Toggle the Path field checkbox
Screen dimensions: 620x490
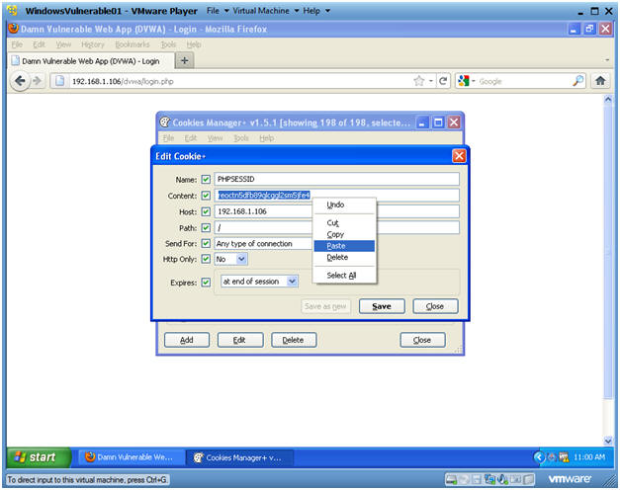206,228
